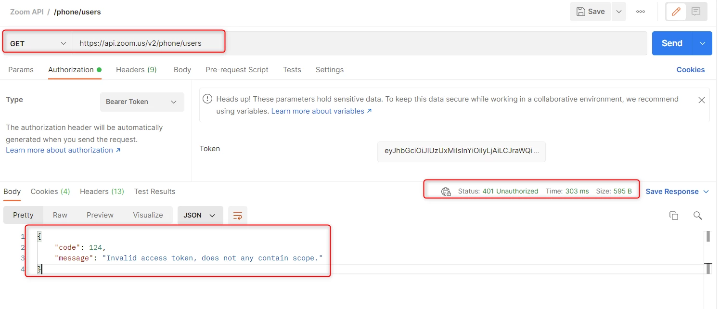The image size is (720, 309).
Task: Follow Learn more about variables link
Action: [x=321, y=111]
